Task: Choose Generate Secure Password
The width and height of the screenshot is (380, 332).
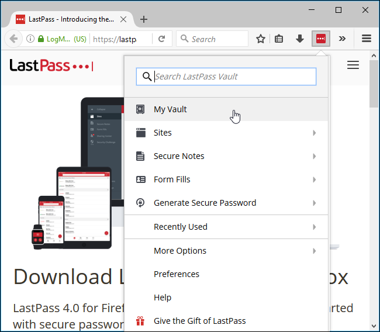Action: (x=226, y=203)
